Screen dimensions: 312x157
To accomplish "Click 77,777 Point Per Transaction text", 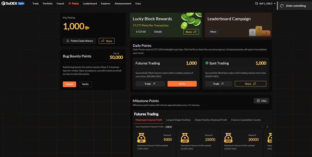I will pos(151,25).
